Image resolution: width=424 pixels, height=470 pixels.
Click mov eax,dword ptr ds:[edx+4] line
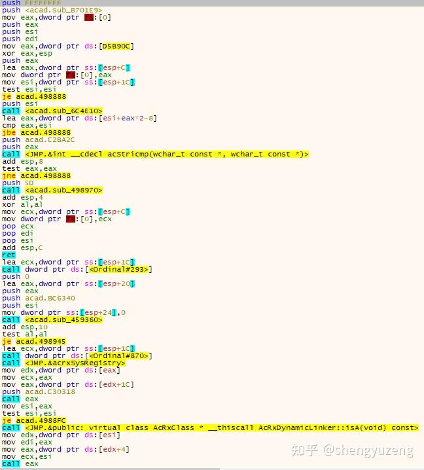pos(65,449)
